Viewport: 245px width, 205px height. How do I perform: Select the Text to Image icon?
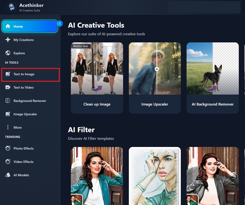8,74
